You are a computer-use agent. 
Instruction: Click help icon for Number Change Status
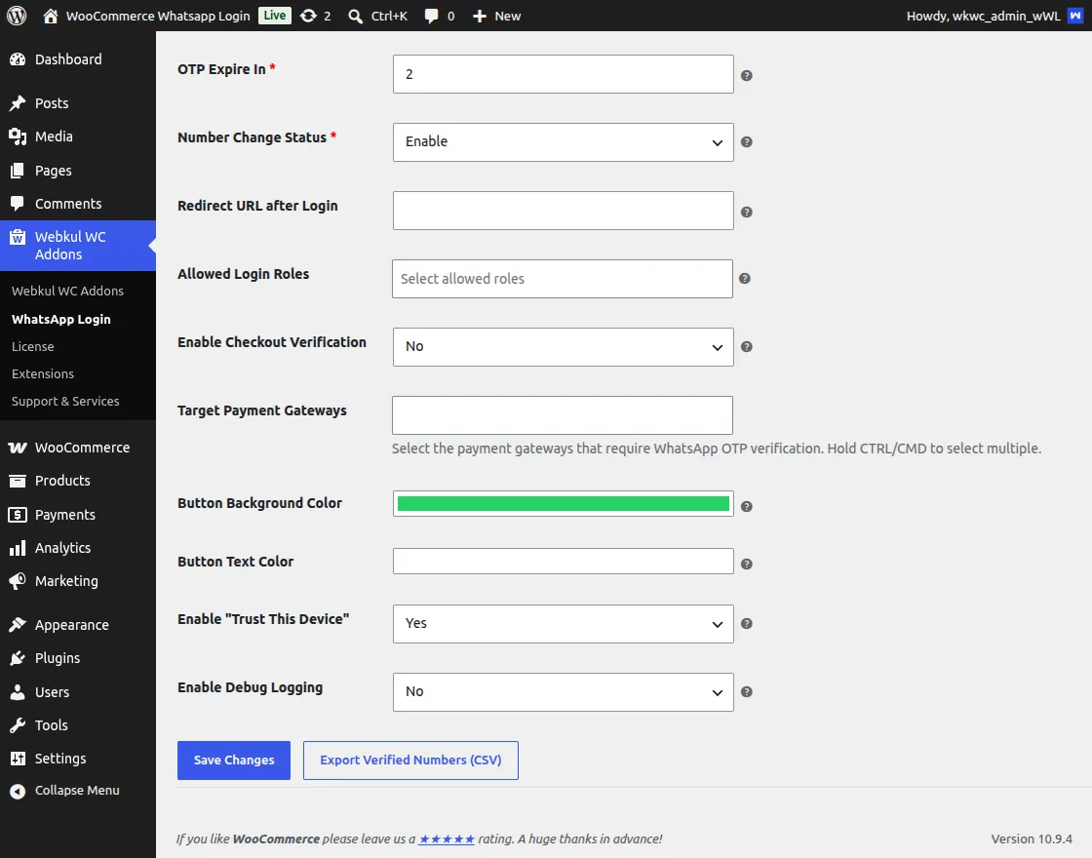pos(747,142)
